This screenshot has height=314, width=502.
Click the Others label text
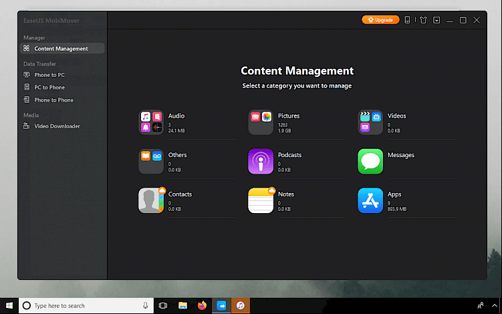click(177, 155)
